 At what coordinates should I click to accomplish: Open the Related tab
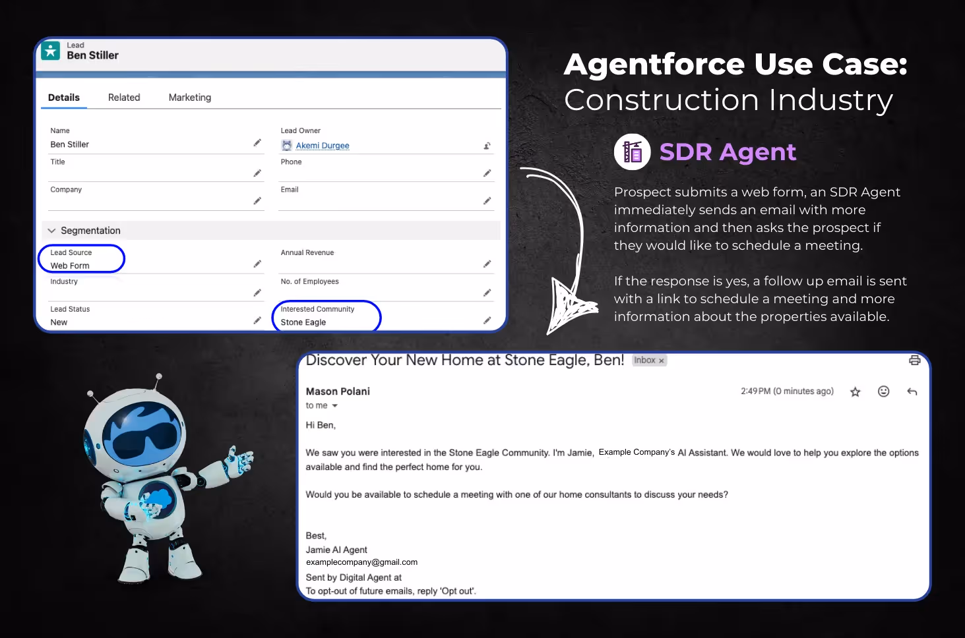124,98
